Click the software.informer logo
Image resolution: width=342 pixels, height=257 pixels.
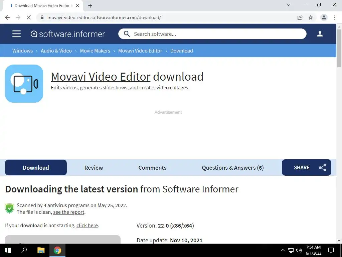(x=68, y=34)
